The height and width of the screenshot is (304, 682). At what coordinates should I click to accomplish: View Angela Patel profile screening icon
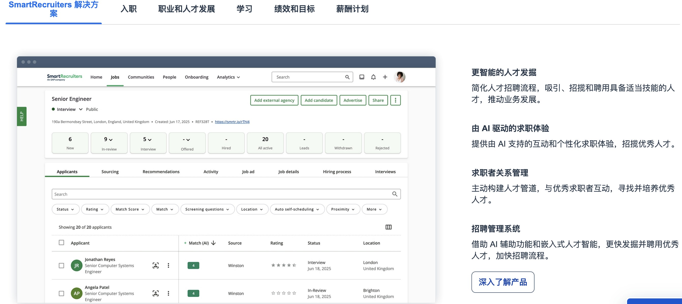point(156,293)
